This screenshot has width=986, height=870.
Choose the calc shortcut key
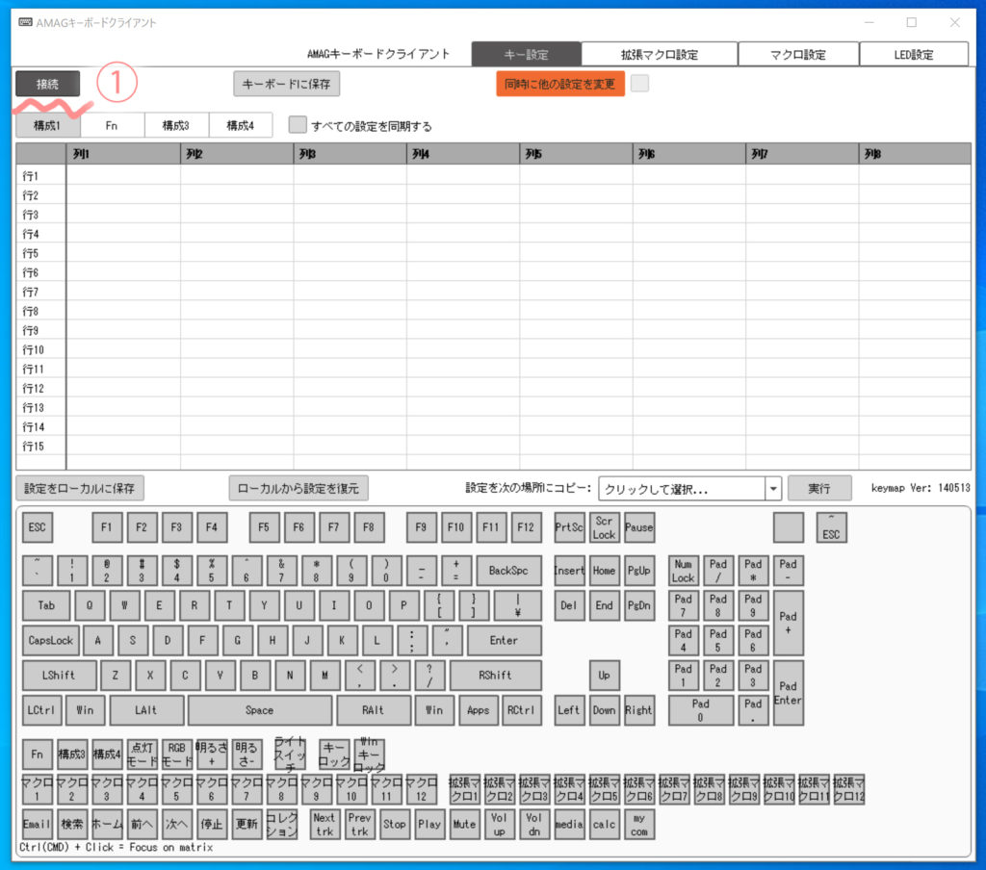[604, 825]
